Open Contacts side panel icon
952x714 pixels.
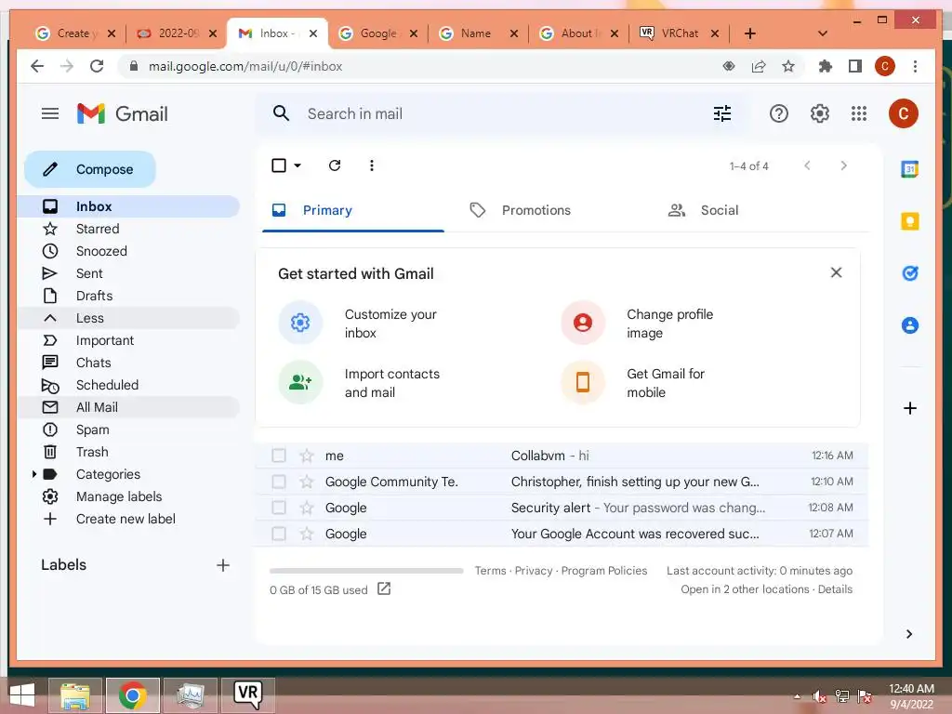pos(909,325)
